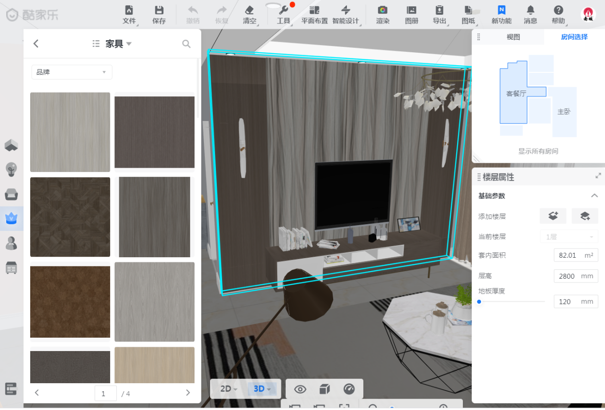Image resolution: width=605 pixels, height=410 pixels.
Task: Open the 品牌 brand dropdown
Action: 72,72
